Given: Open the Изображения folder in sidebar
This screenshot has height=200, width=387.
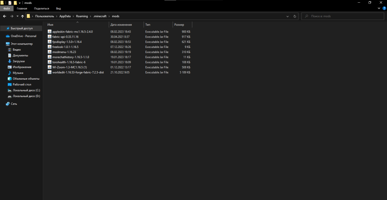Looking at the screenshot, I should [x=22, y=67].
